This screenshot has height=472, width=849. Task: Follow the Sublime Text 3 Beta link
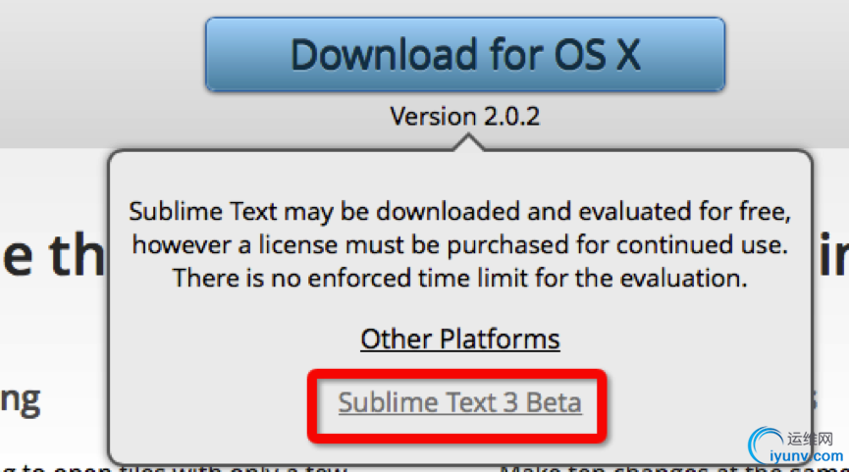coord(460,402)
